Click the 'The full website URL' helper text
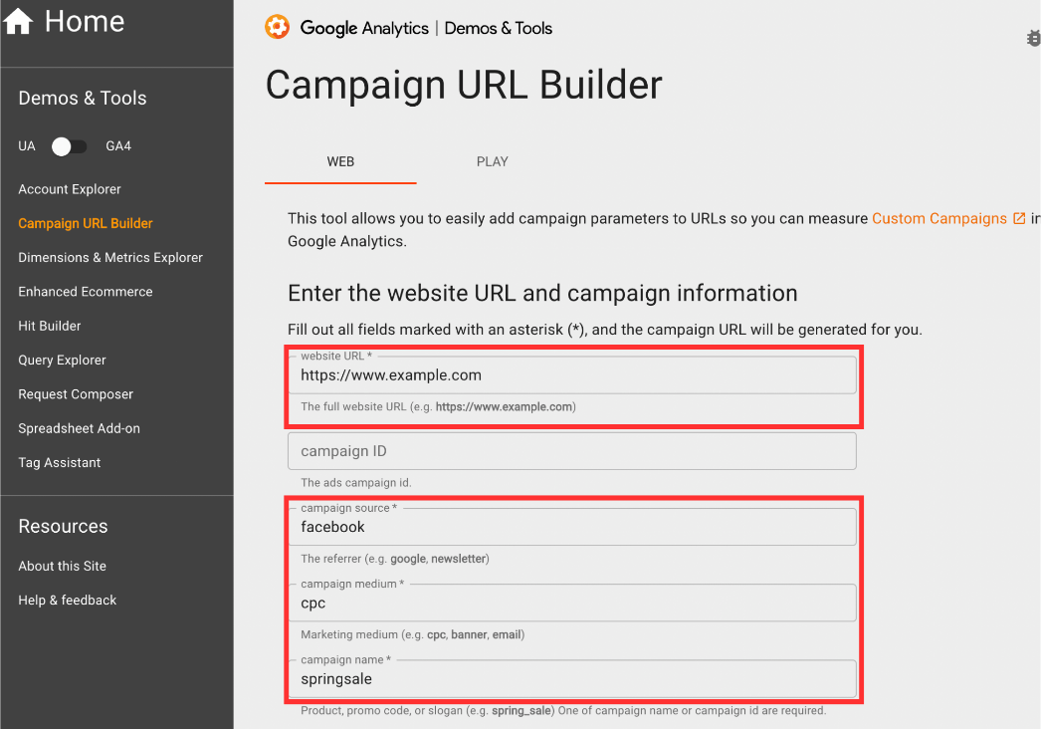 (x=438, y=406)
